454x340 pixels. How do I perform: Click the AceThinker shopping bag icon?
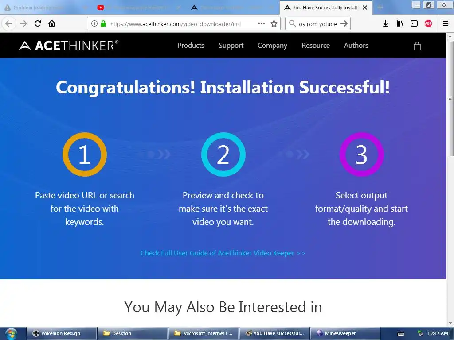pyautogui.click(x=417, y=46)
